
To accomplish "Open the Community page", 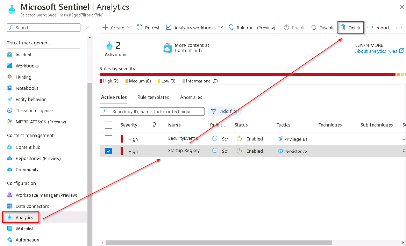I will [27, 170].
